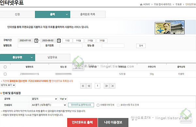Open the 출력완료 목록 tab
Screen dimensions: 196x127
[x=88, y=14]
